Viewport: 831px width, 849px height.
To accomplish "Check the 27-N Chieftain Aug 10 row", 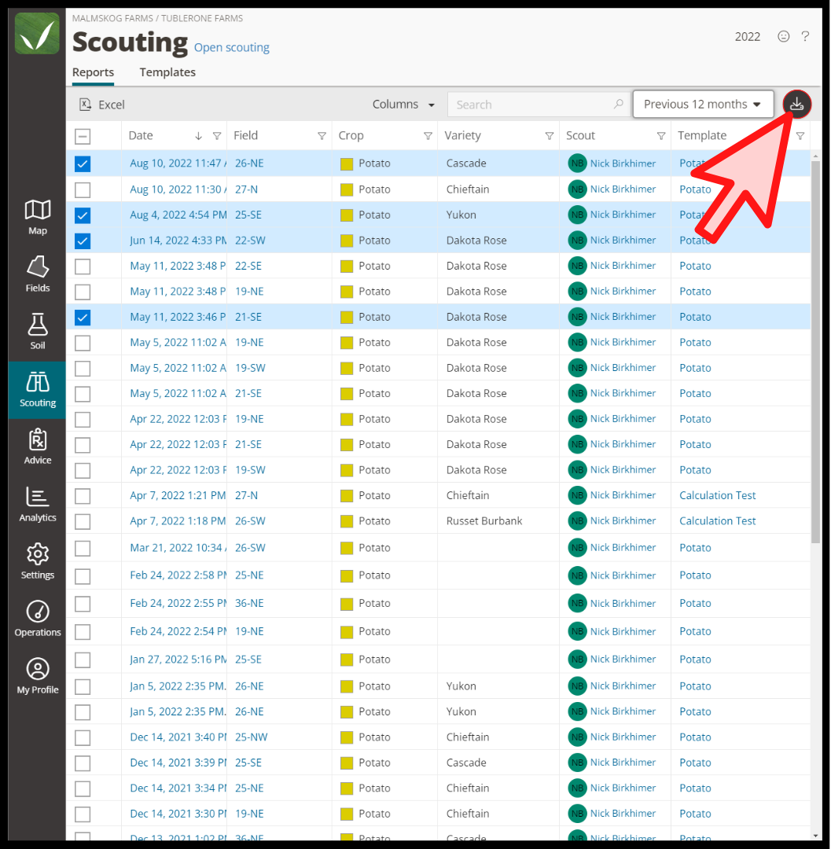I will point(83,189).
